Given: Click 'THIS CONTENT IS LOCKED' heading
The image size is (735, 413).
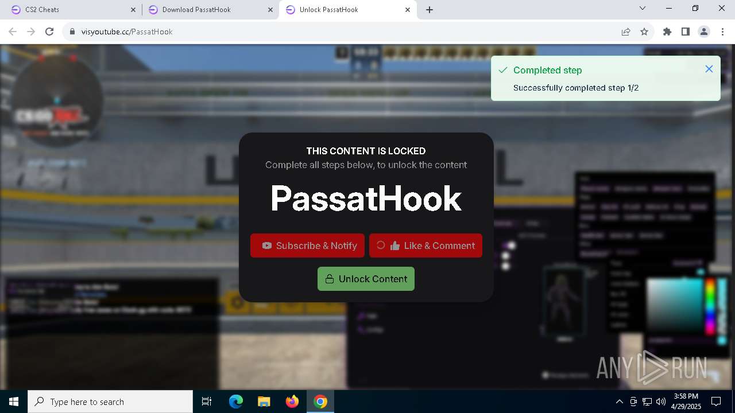Looking at the screenshot, I should click(x=366, y=151).
